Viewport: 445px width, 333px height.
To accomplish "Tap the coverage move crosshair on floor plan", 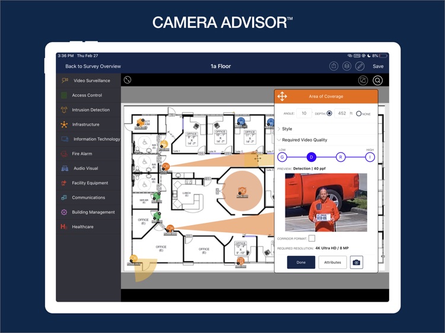I will 258,159.
